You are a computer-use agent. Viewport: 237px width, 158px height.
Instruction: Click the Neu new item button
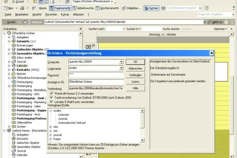tap(8, 8)
